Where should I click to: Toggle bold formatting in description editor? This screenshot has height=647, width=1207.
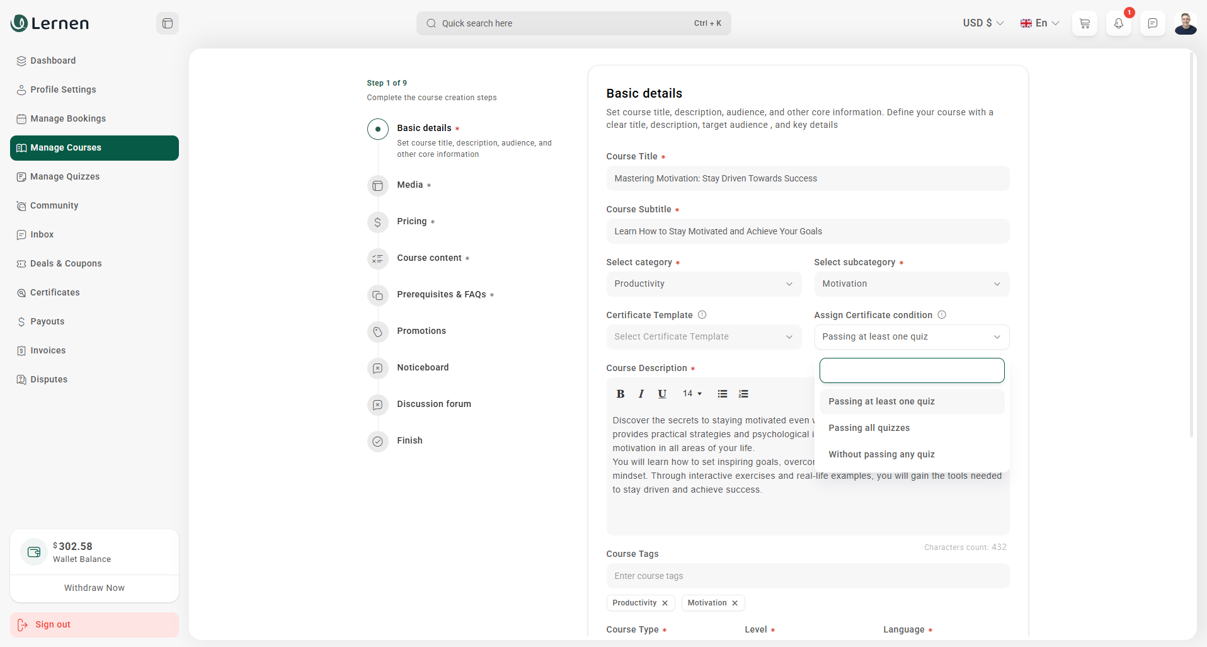click(x=620, y=394)
